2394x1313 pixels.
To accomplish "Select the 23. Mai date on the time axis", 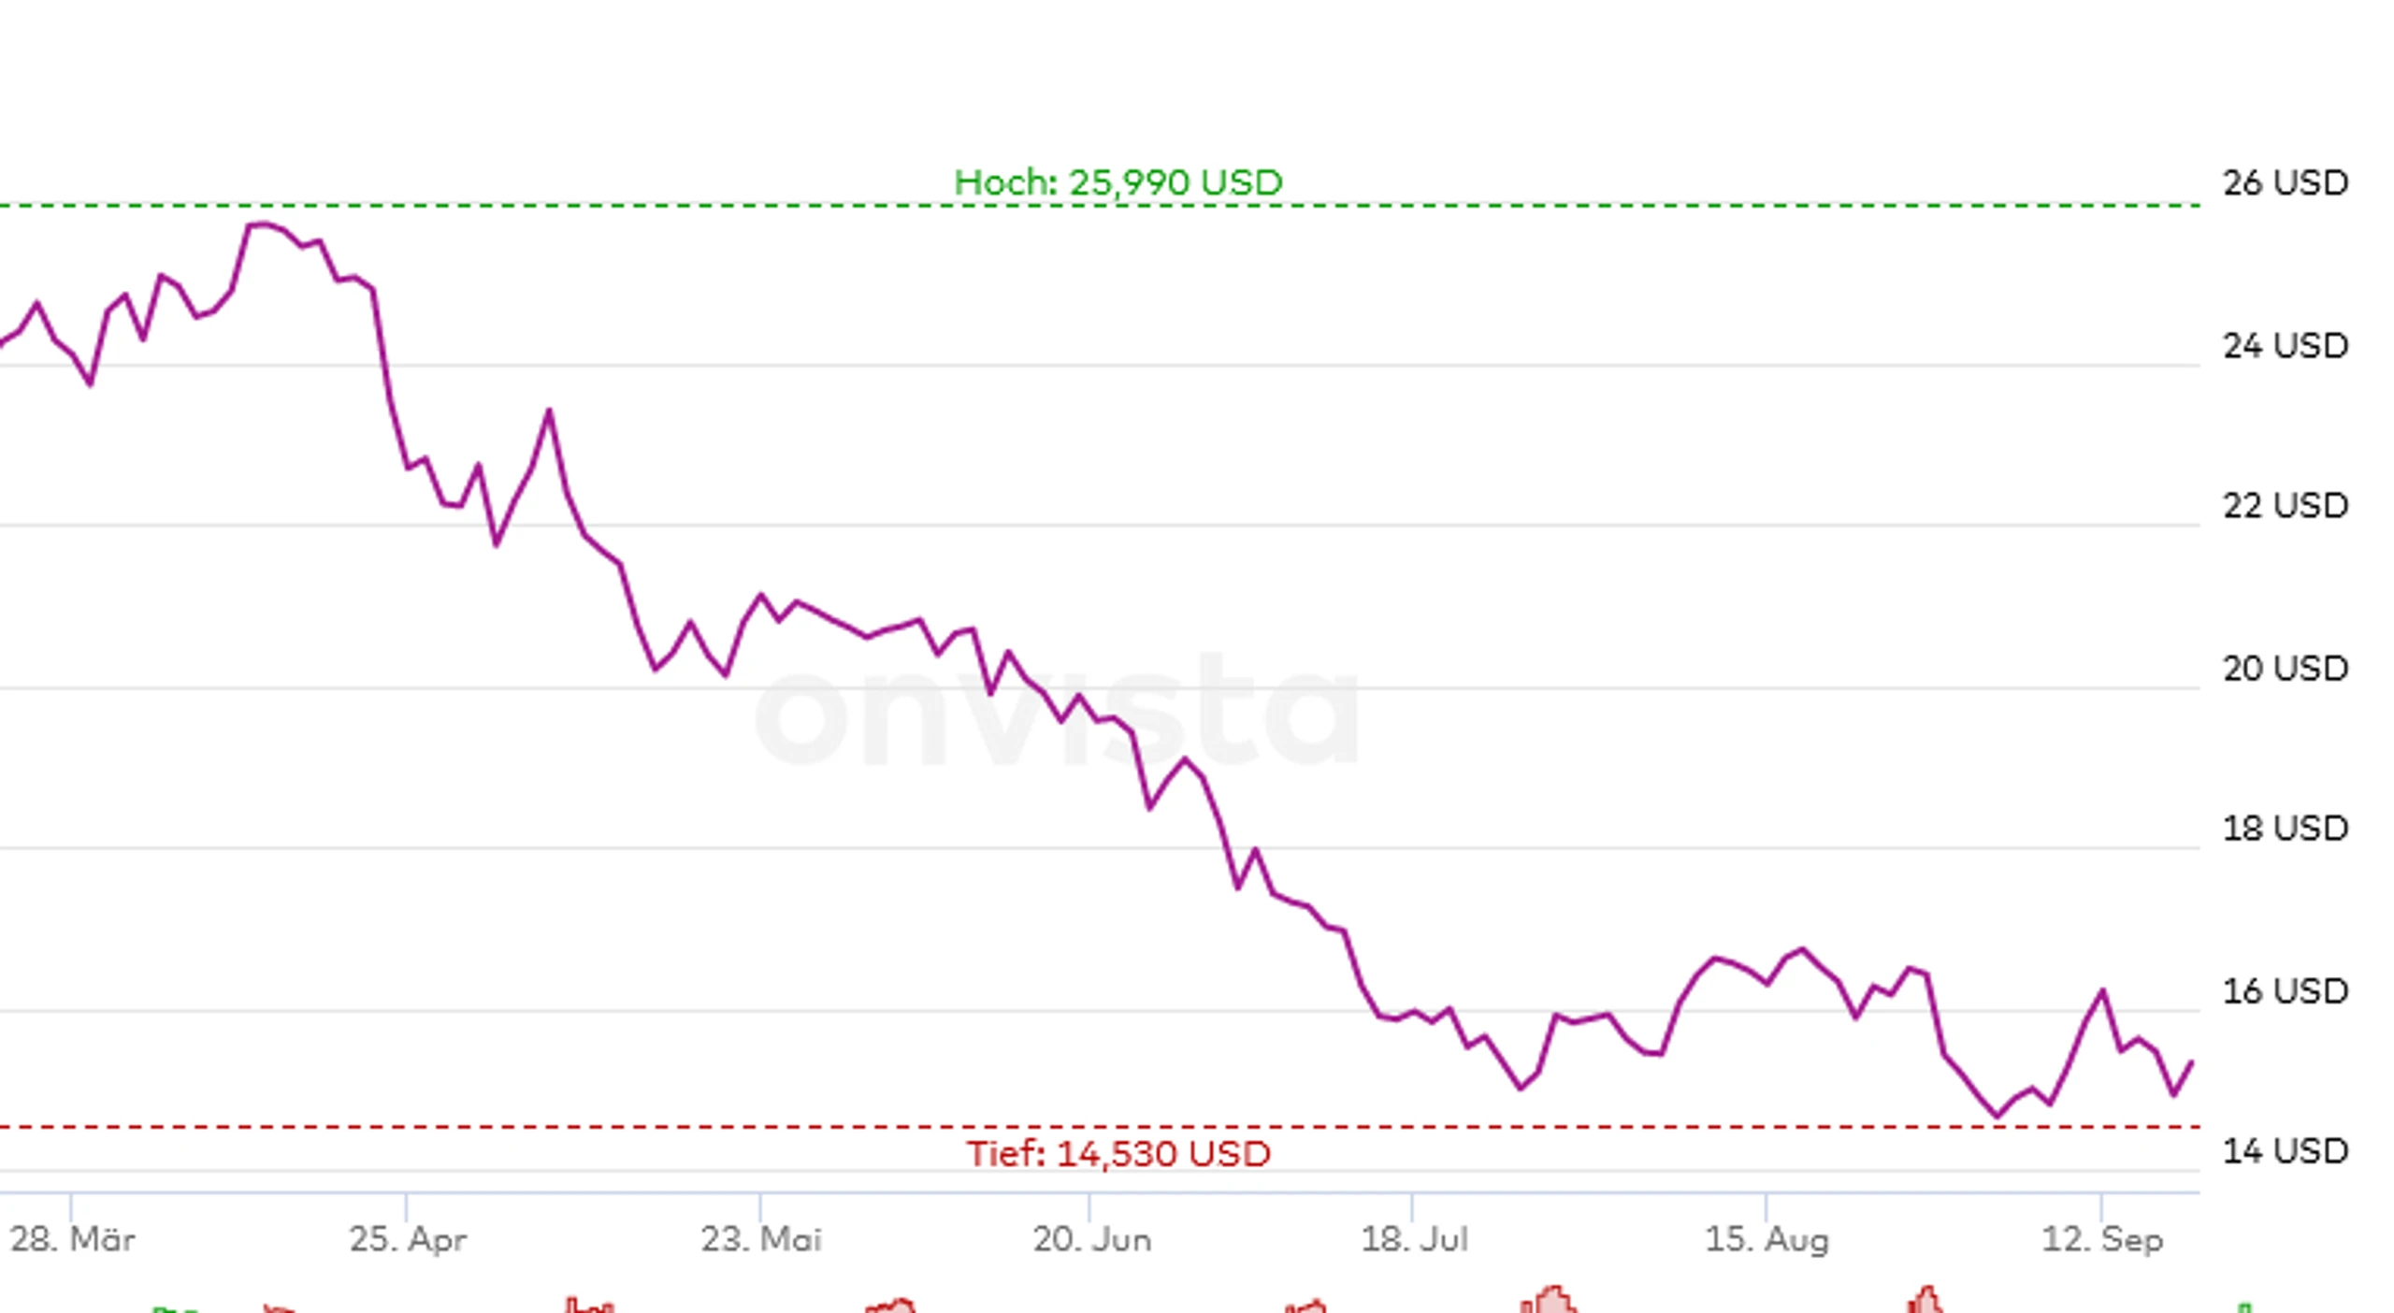I will pyautogui.click(x=761, y=1239).
